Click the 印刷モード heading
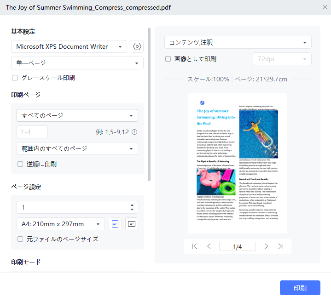 point(26,262)
